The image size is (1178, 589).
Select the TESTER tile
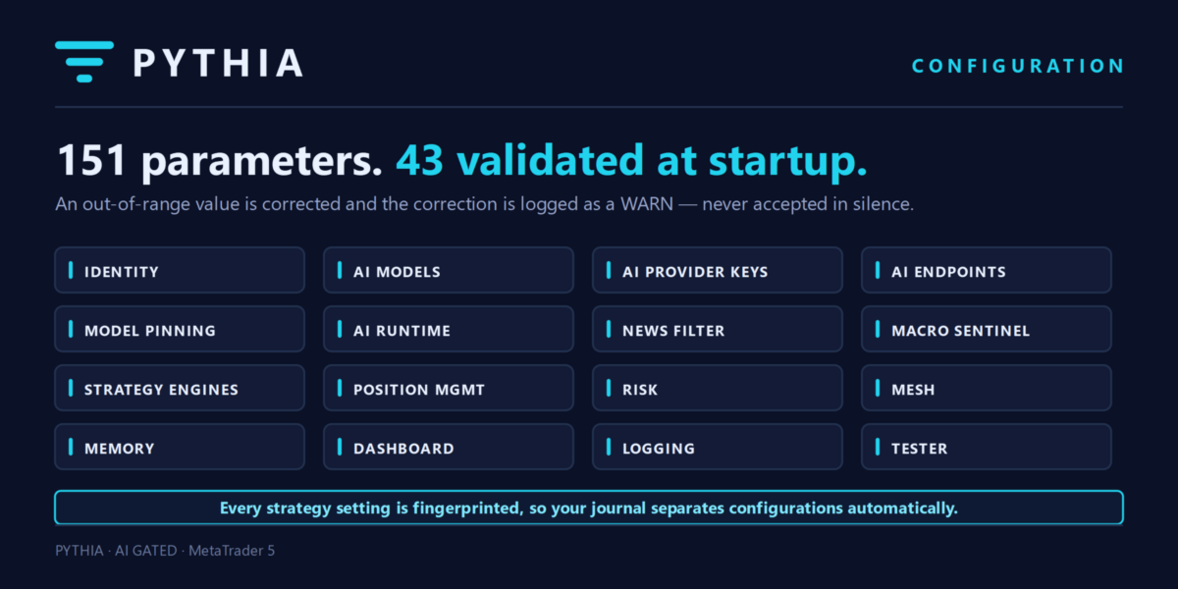(987, 447)
